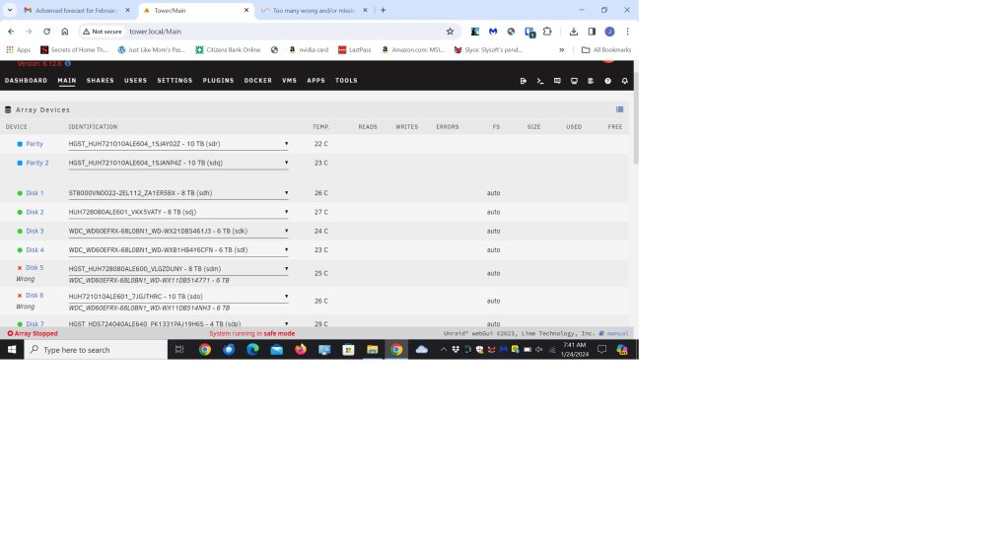Click the Malwarebytes extension icon
This screenshot has height=549, width=986.
(x=493, y=32)
